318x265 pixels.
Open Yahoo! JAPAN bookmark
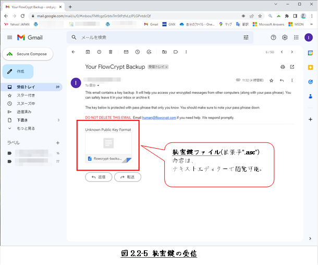pos(17,25)
